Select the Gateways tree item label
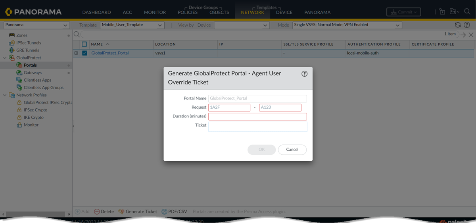 [x=33, y=73]
